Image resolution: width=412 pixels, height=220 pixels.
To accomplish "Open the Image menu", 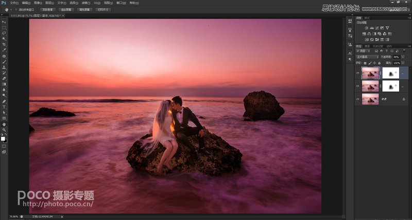I will point(38,3).
